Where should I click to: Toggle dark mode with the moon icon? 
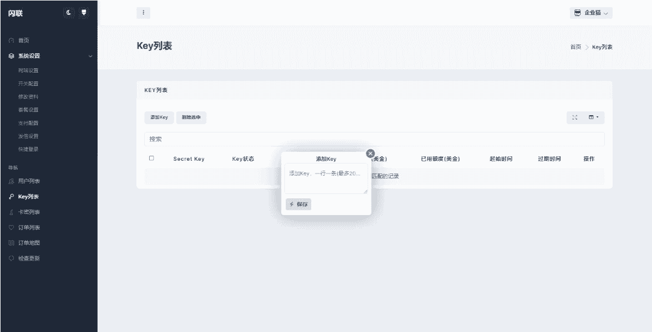[x=69, y=12]
